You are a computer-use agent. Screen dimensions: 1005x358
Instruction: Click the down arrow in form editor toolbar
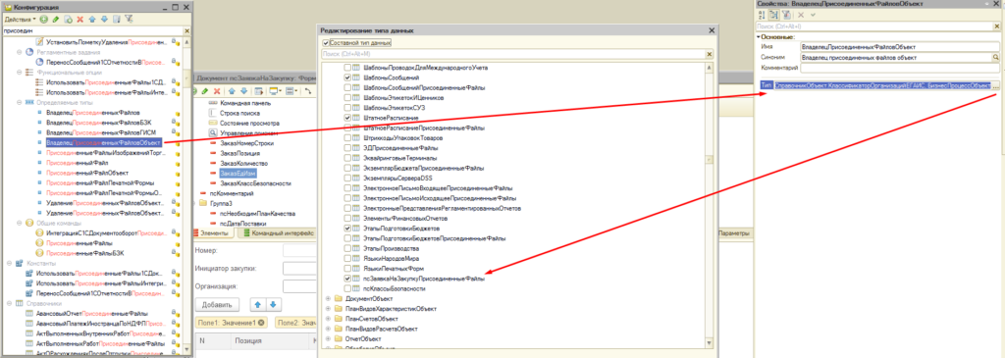click(244, 91)
